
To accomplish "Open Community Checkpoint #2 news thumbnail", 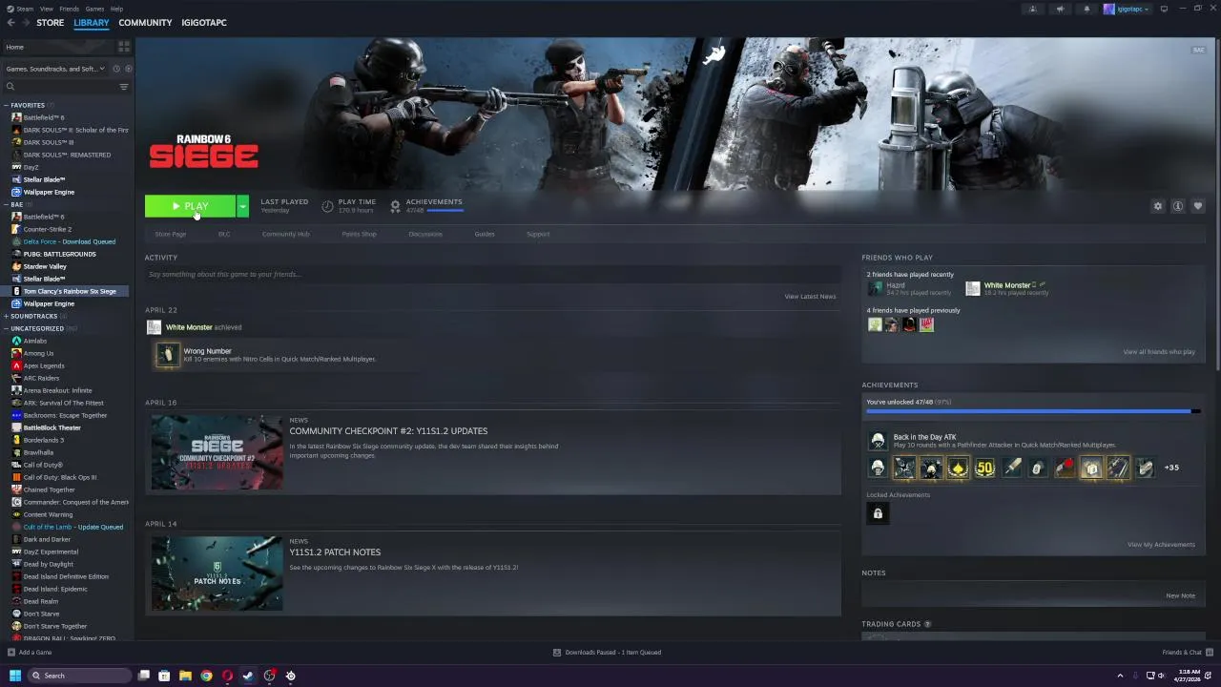I will (x=217, y=452).
